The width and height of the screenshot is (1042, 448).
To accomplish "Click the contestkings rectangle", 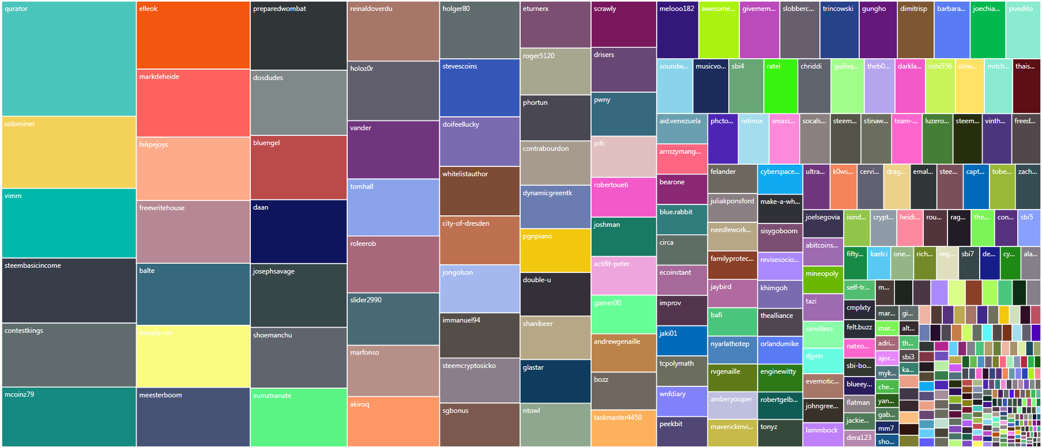I will (69, 355).
